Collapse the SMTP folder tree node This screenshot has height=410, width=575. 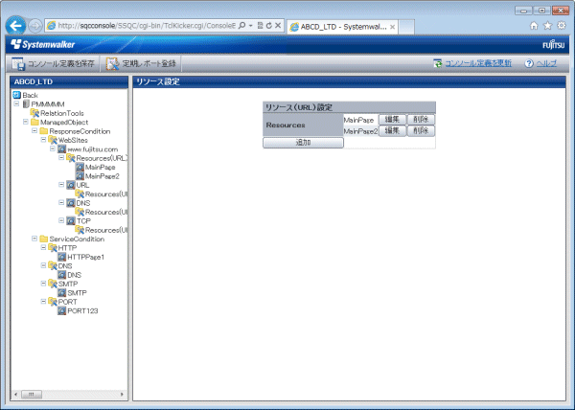click(43, 284)
